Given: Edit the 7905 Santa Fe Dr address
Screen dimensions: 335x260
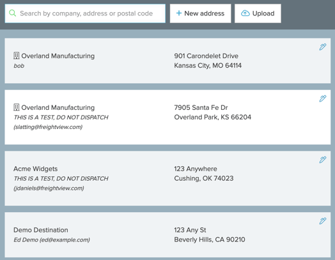Looking at the screenshot, I should click(323, 98).
